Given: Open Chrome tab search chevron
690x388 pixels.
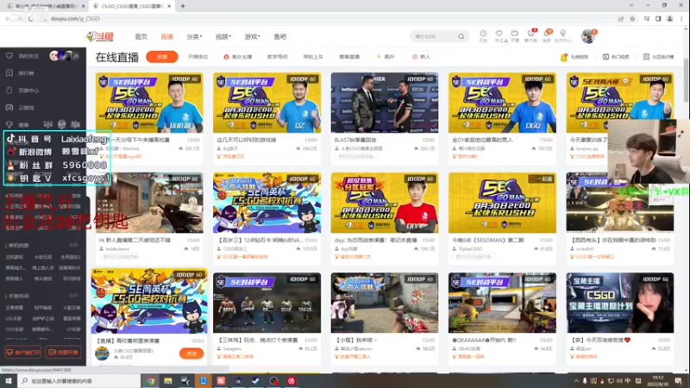Looking at the screenshot, I should point(631,6).
